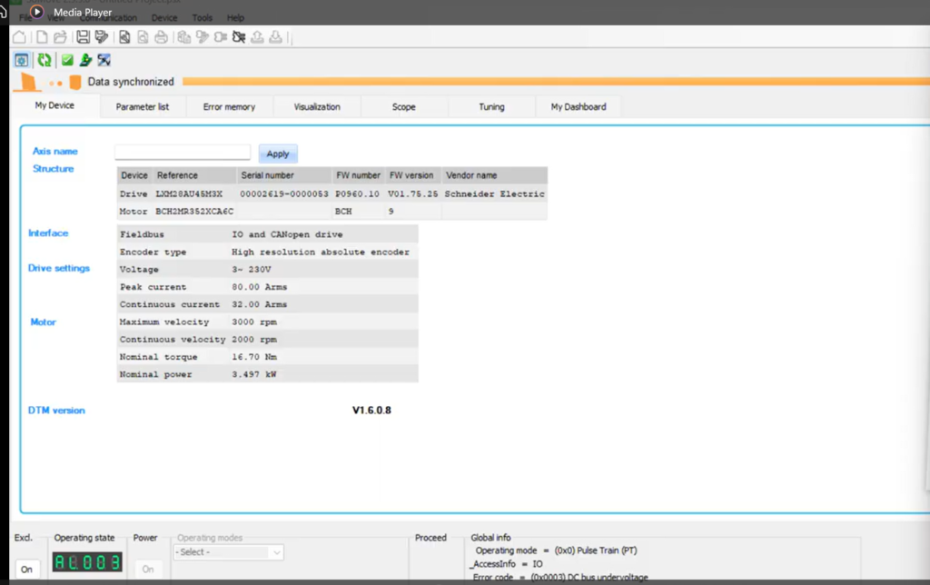This screenshot has height=585, width=930.
Task: Click the blue gear settings icon
Action: click(22, 61)
